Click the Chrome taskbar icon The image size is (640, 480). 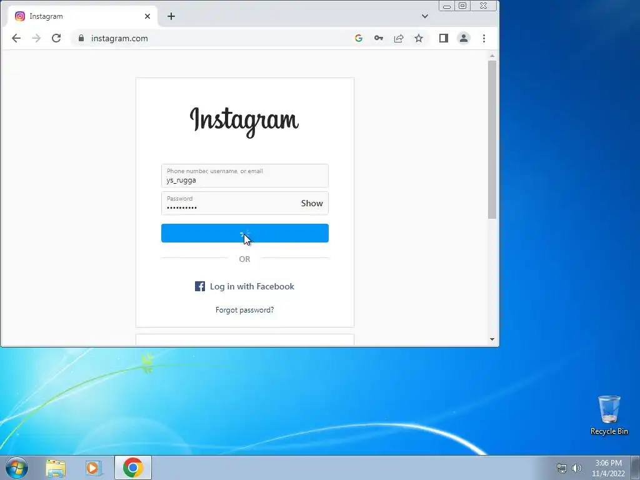[x=133, y=467]
